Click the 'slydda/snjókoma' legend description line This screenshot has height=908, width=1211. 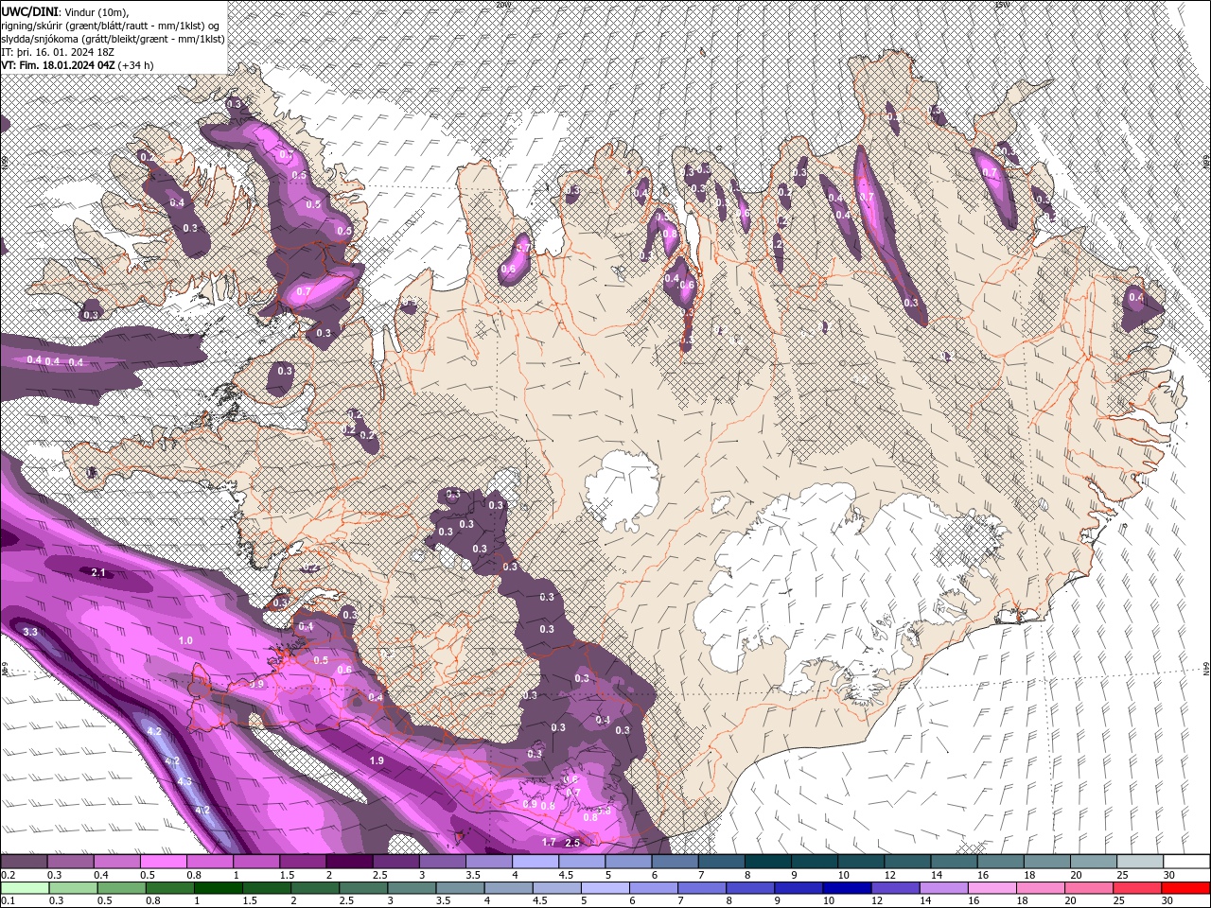tap(113, 39)
